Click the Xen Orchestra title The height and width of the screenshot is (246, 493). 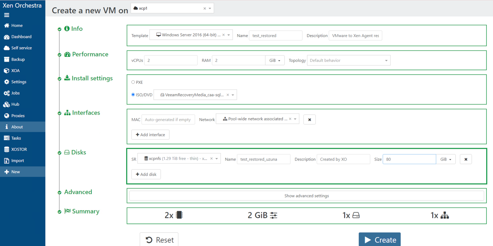(22, 5)
